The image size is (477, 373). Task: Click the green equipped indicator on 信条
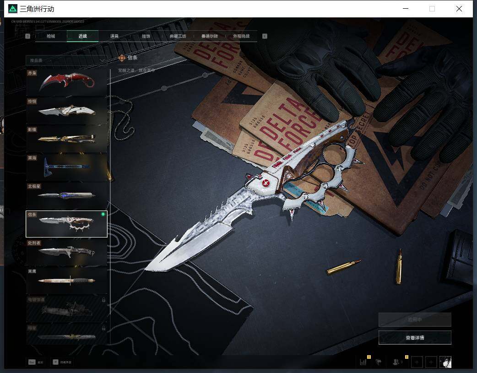pos(103,215)
